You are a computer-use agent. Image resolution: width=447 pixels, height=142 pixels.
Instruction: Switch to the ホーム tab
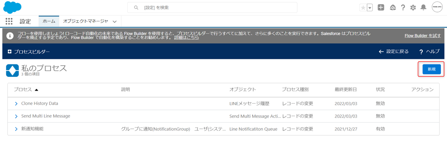pyautogui.click(x=49, y=21)
